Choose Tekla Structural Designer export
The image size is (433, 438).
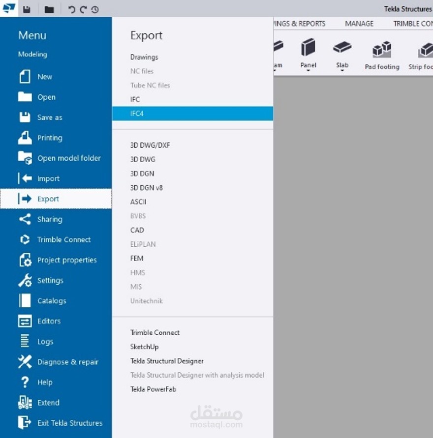point(167,361)
